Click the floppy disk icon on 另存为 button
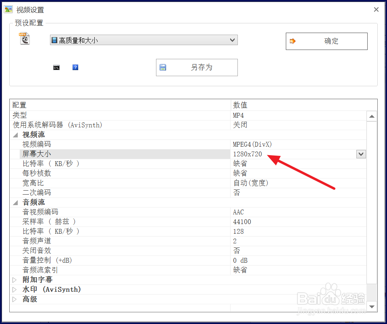The image size is (387, 324). click(x=164, y=67)
